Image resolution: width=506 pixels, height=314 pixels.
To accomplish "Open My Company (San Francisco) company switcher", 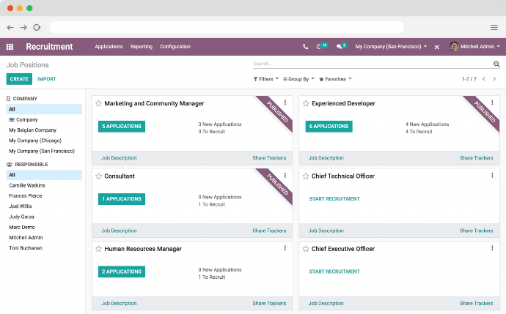I will [391, 47].
